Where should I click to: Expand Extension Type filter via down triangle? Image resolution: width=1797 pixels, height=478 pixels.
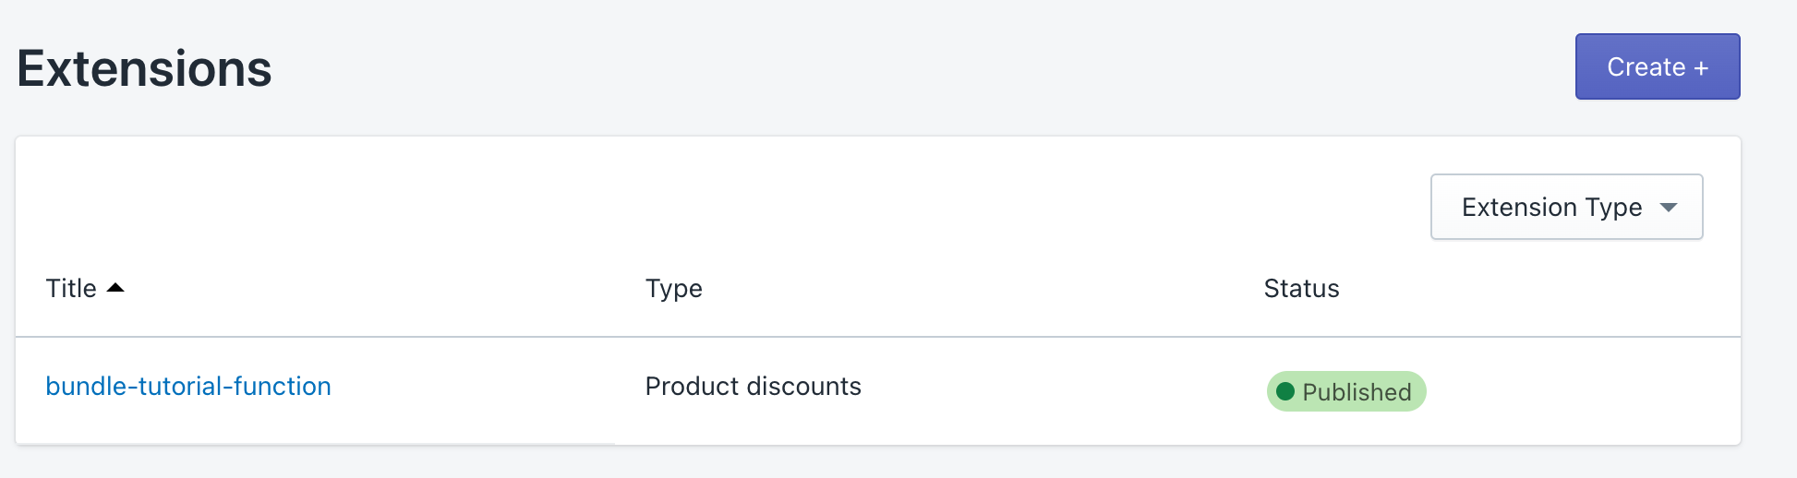1668,207
